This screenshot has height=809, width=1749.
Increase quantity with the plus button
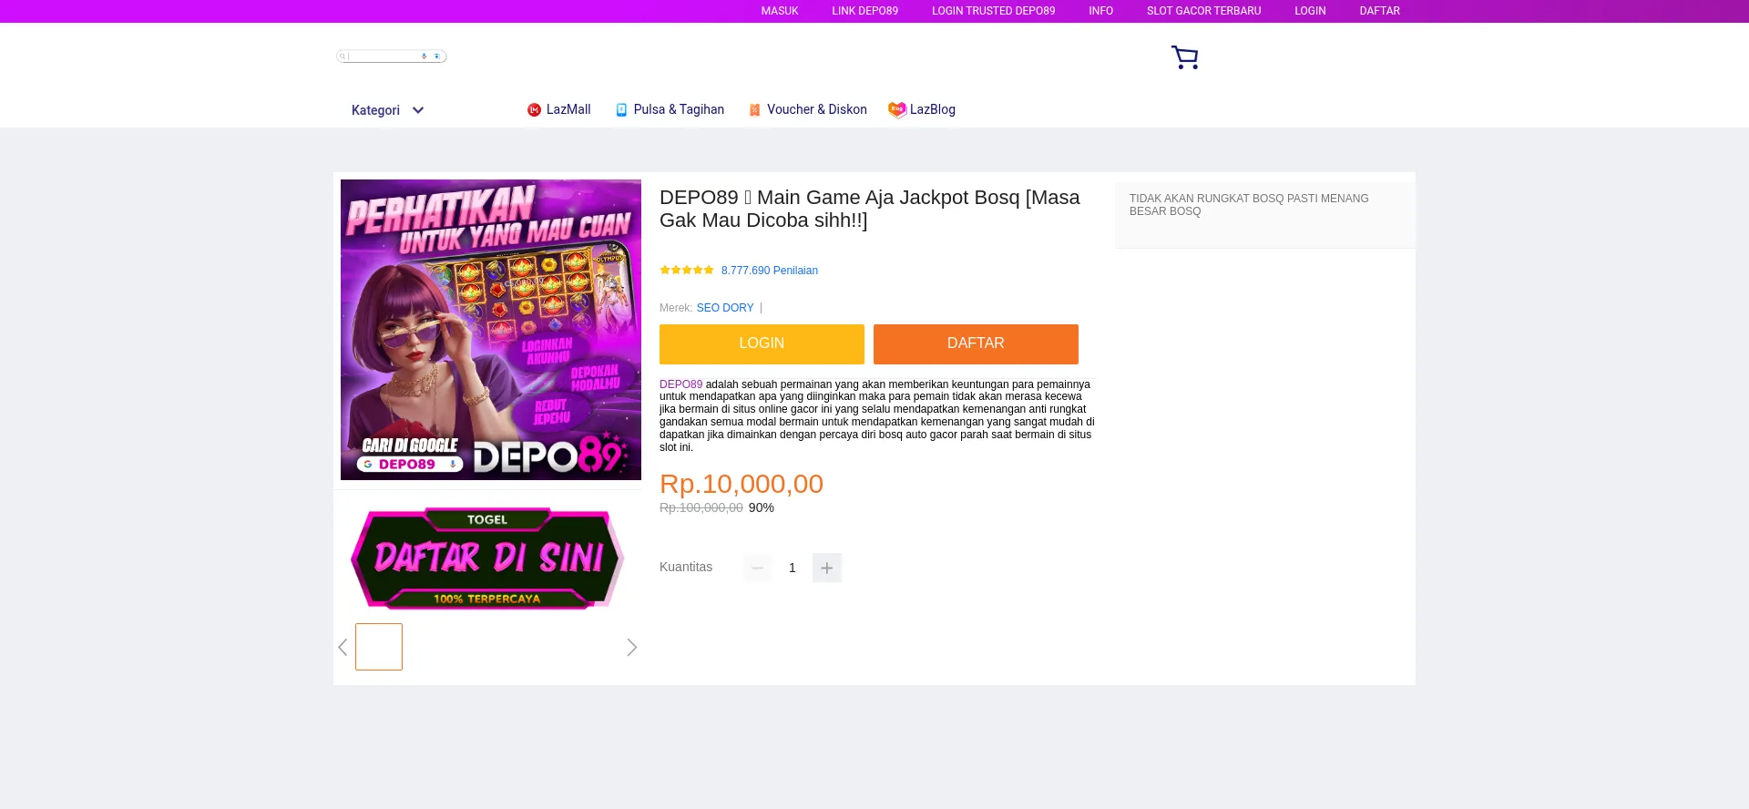(827, 568)
